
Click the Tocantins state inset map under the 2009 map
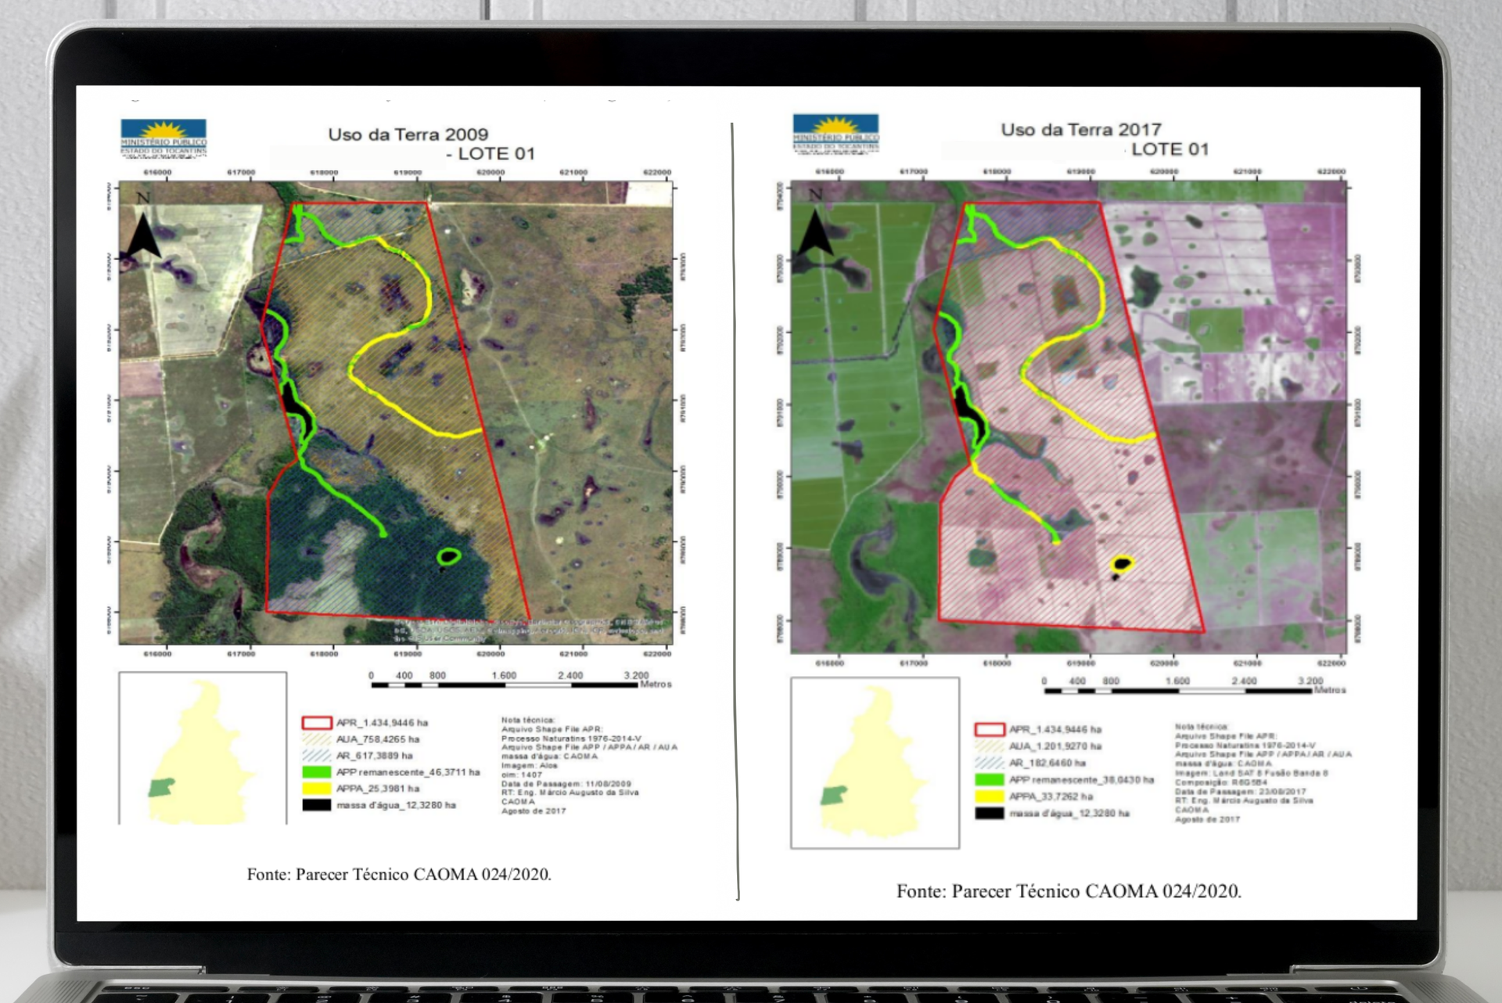[x=203, y=749]
